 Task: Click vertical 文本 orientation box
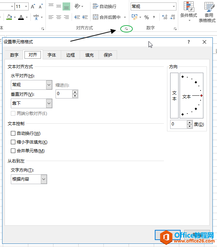click(x=174, y=95)
